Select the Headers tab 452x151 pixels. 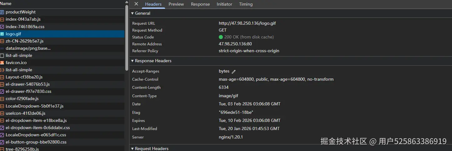pos(153,4)
